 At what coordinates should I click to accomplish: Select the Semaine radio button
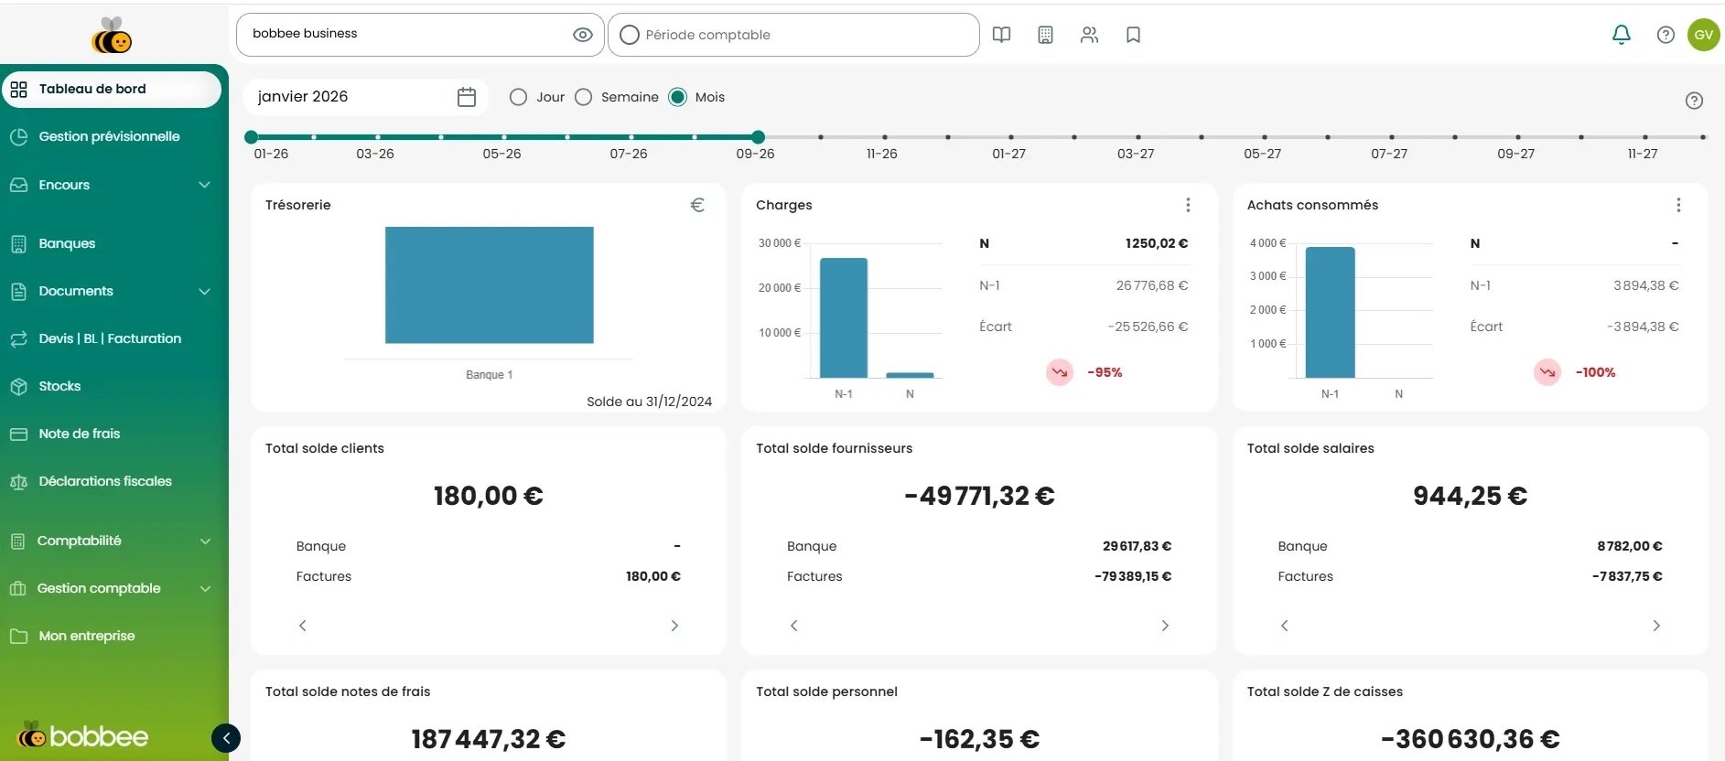[x=584, y=97]
